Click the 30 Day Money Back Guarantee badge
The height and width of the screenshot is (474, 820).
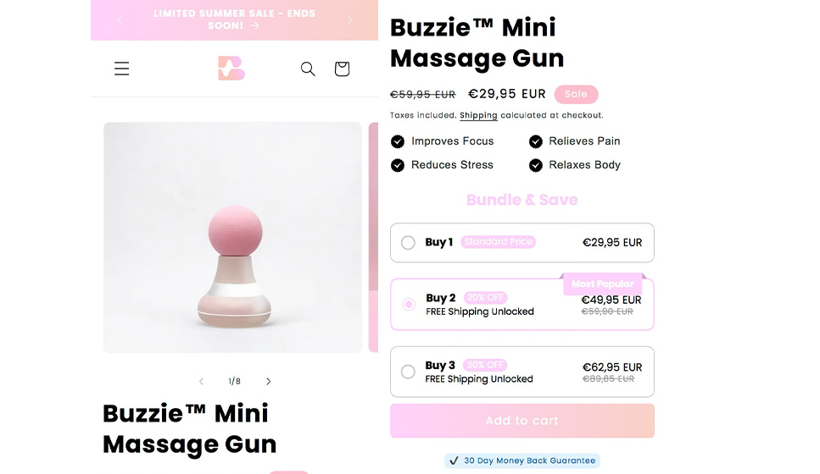pos(522,460)
